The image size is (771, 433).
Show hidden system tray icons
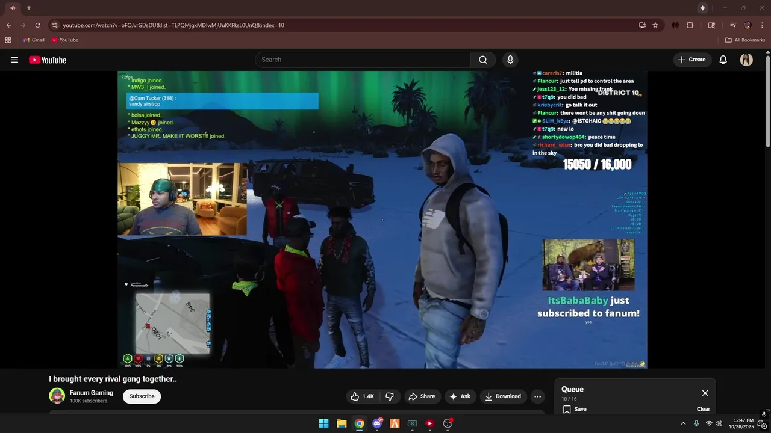[x=683, y=423]
